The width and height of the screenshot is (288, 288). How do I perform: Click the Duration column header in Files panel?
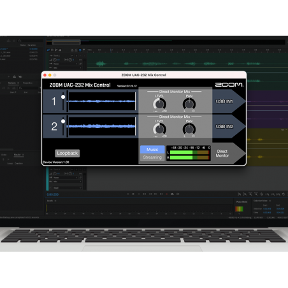tap(32, 45)
